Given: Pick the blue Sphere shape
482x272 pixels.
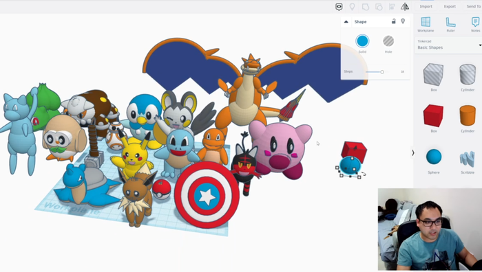Looking at the screenshot, I should point(434,157).
